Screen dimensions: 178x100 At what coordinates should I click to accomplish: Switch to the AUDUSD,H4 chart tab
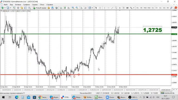118,90
